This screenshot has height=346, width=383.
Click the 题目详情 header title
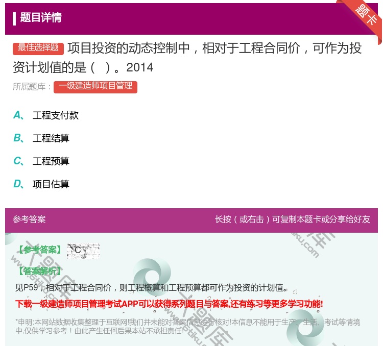[41, 17]
